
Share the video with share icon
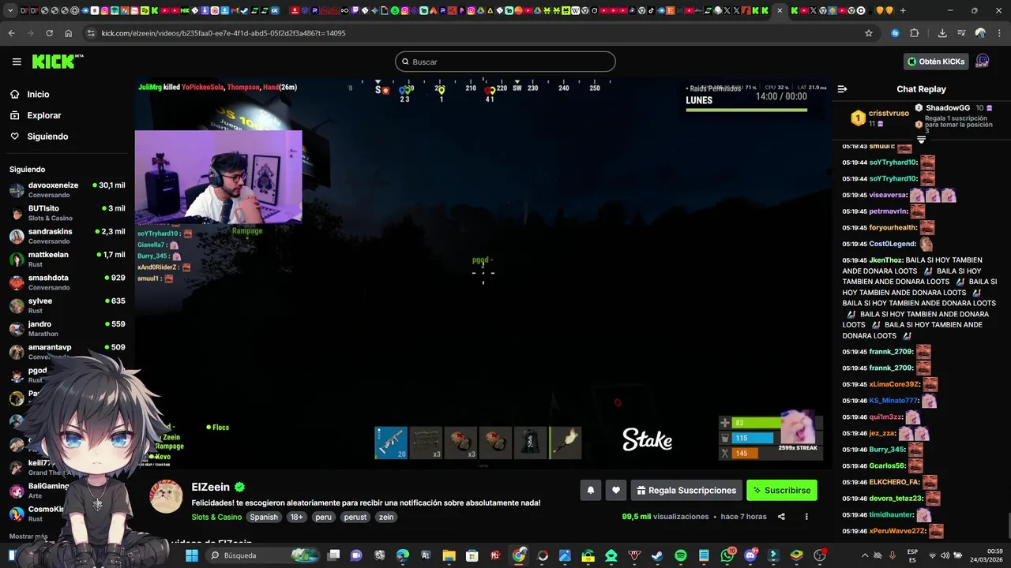(x=781, y=517)
